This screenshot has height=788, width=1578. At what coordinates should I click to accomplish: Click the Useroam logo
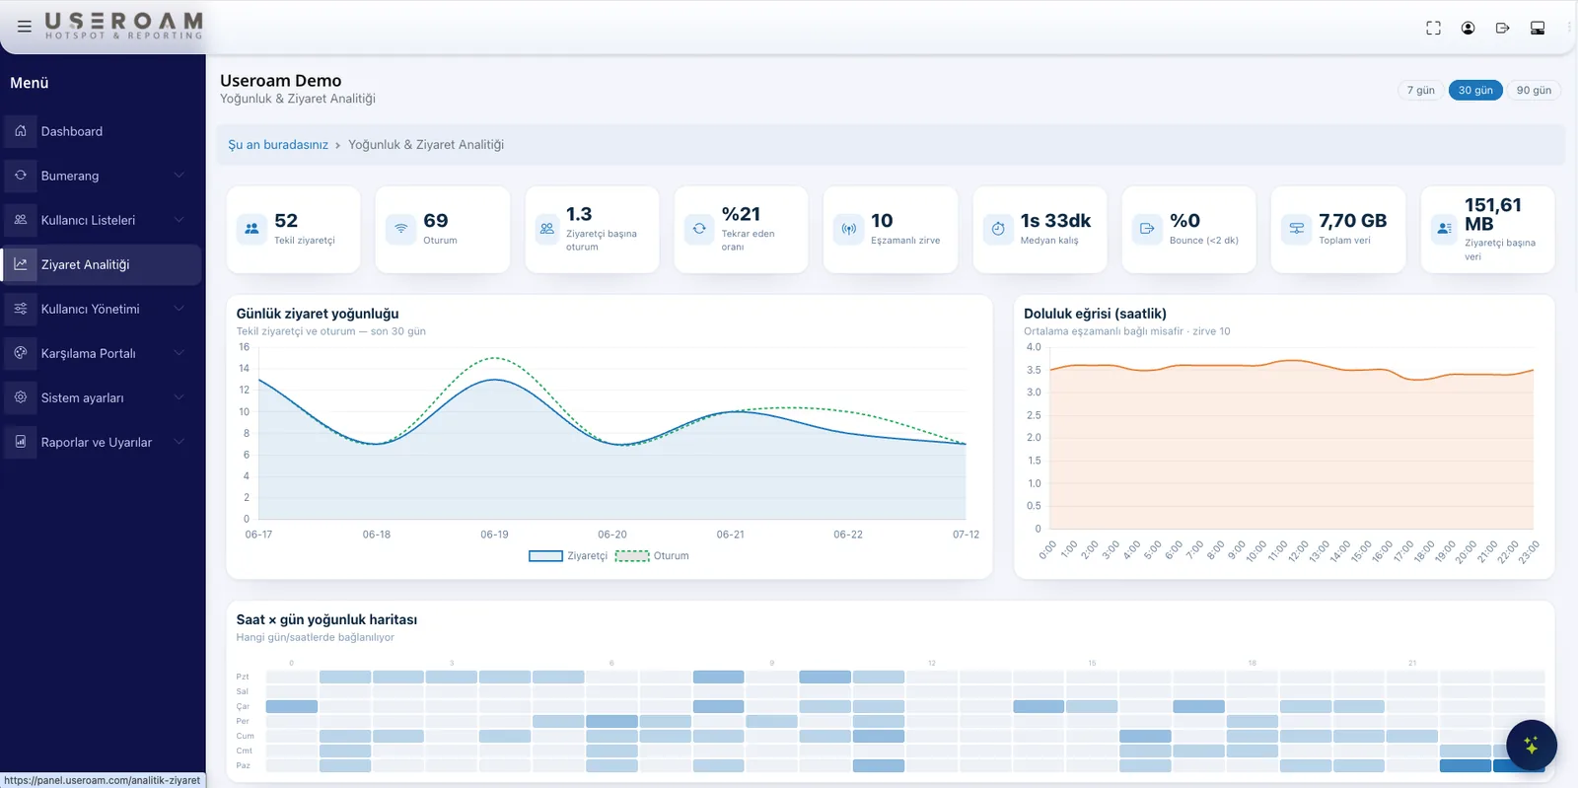[x=123, y=26]
